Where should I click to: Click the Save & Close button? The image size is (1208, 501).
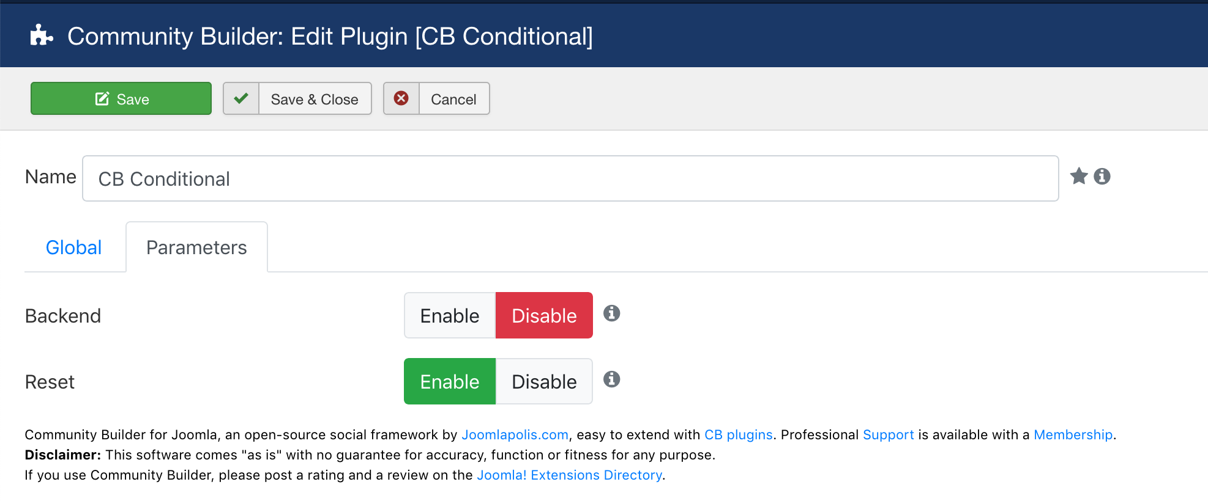tap(297, 98)
